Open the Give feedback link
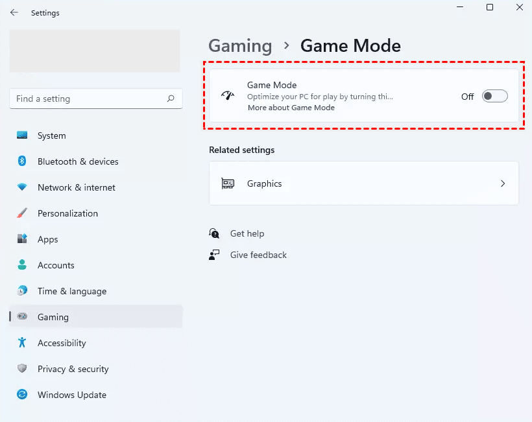The height and width of the screenshot is (422, 532). coord(258,255)
